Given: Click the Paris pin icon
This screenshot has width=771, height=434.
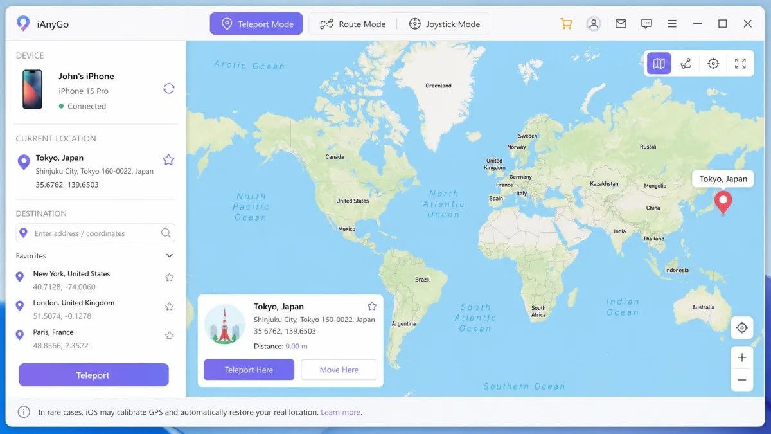Looking at the screenshot, I should [20, 335].
